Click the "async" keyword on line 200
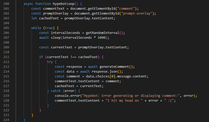The image size is (209, 122). coord(28,4)
